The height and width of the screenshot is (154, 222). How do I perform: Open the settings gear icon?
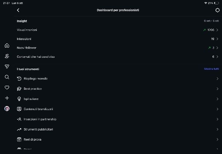(x=217, y=10)
